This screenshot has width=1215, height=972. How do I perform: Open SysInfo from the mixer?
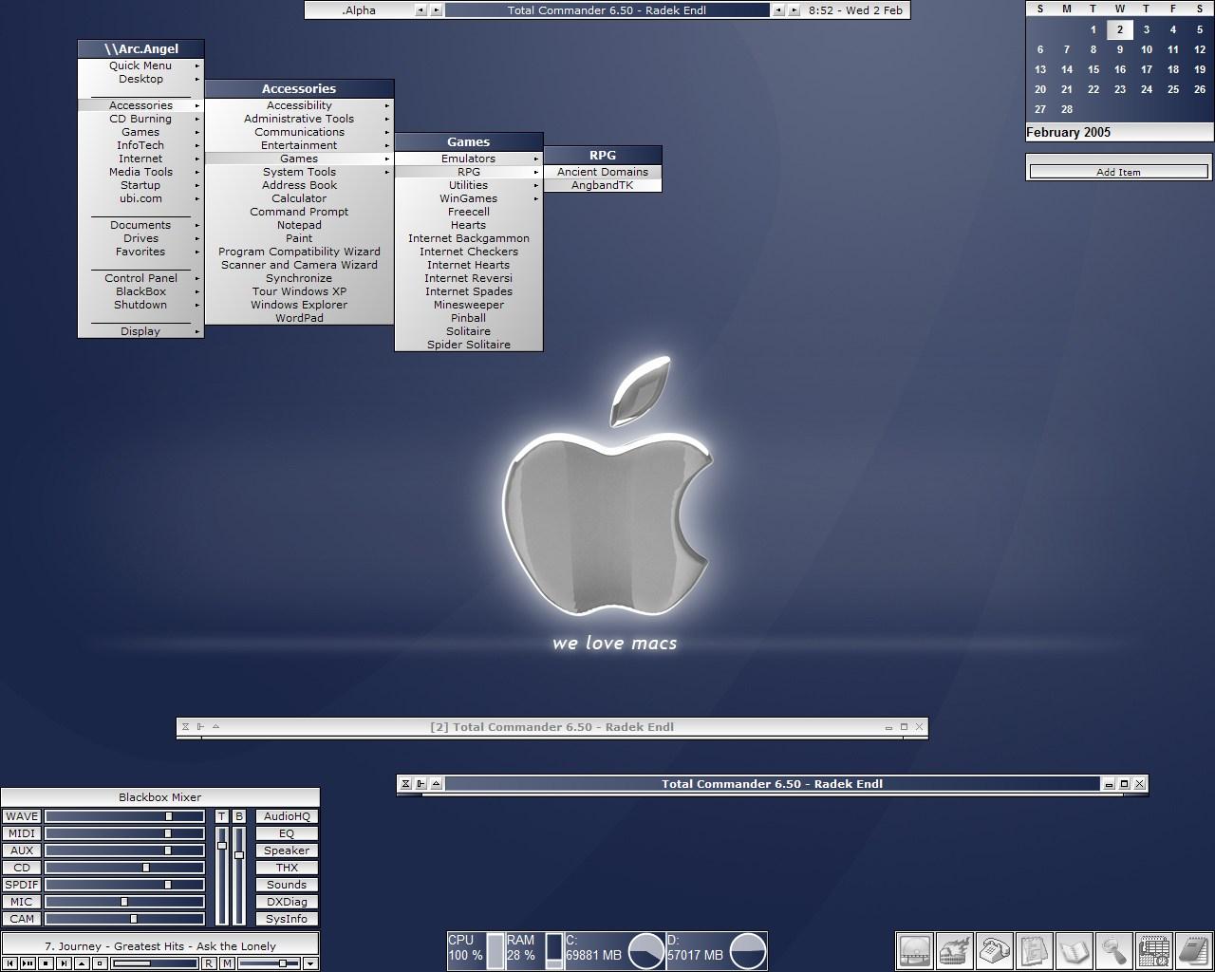pos(287,919)
